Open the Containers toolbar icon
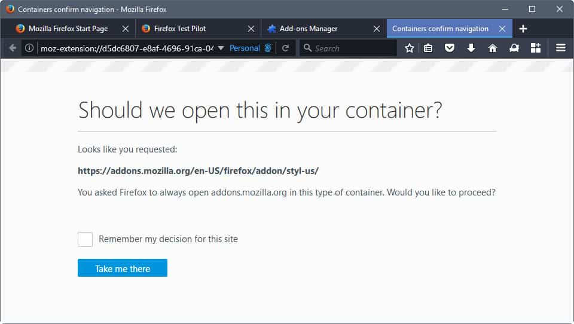The image size is (574, 324). pyautogui.click(x=536, y=48)
